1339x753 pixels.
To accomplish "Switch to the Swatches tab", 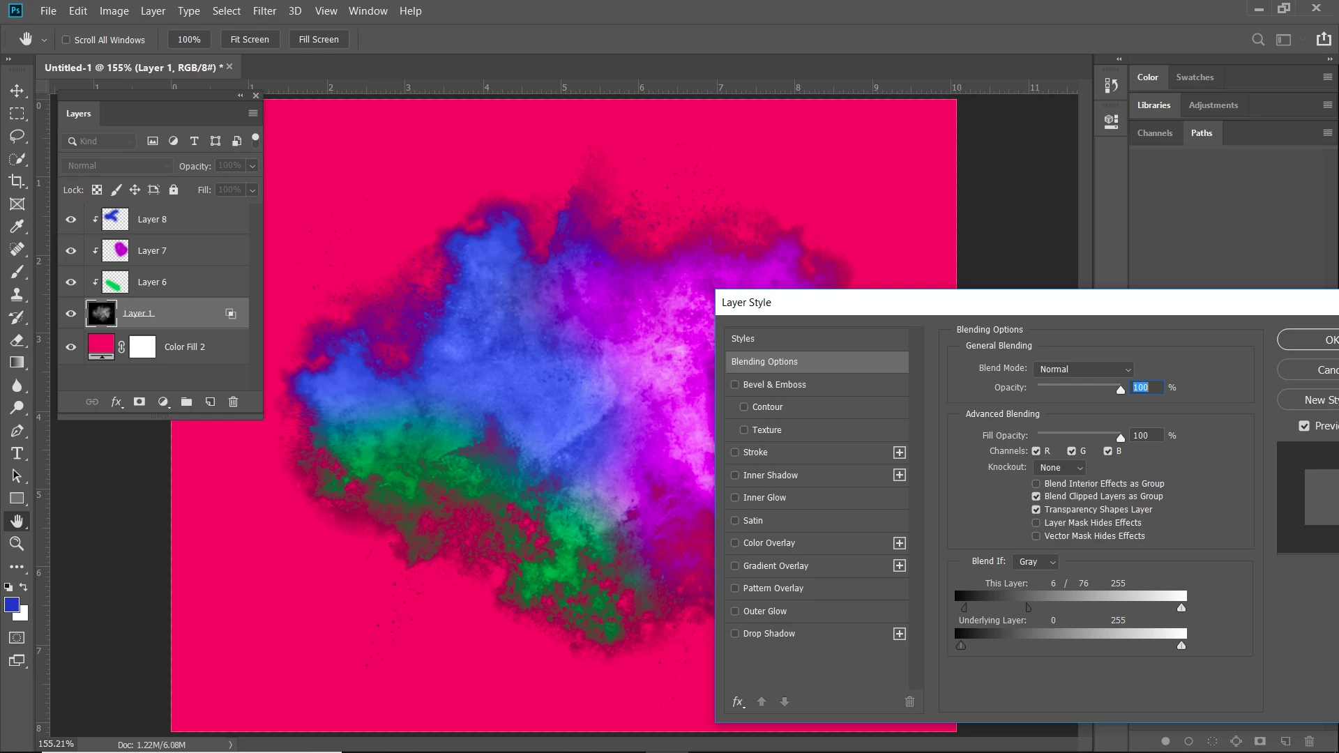I will pos(1195,77).
